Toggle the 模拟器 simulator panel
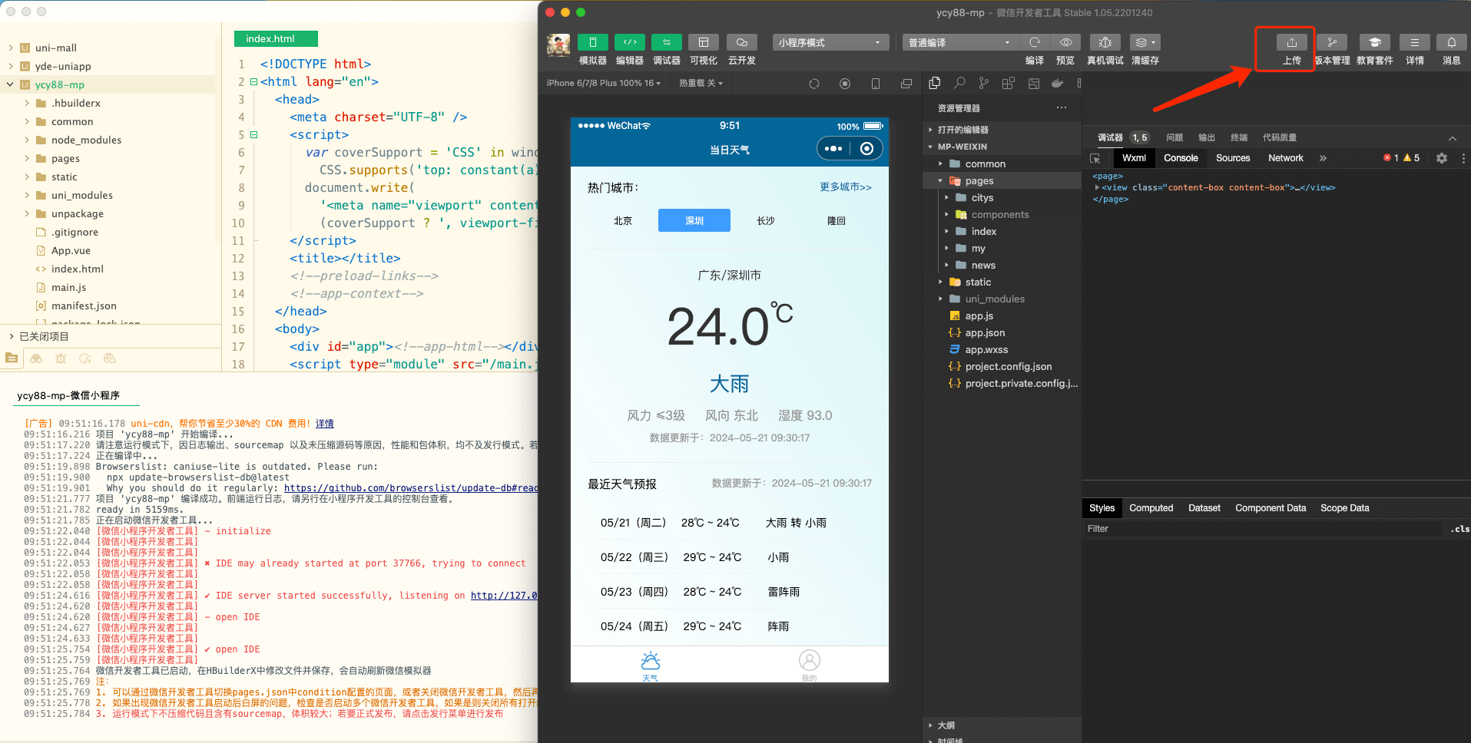The image size is (1471, 743). 592,43
